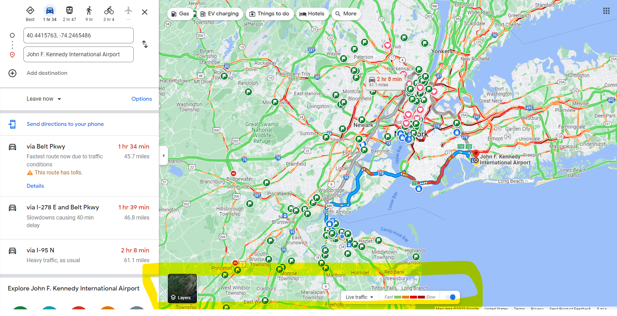
Task: Edit the JFK Airport destination field
Action: (78, 54)
